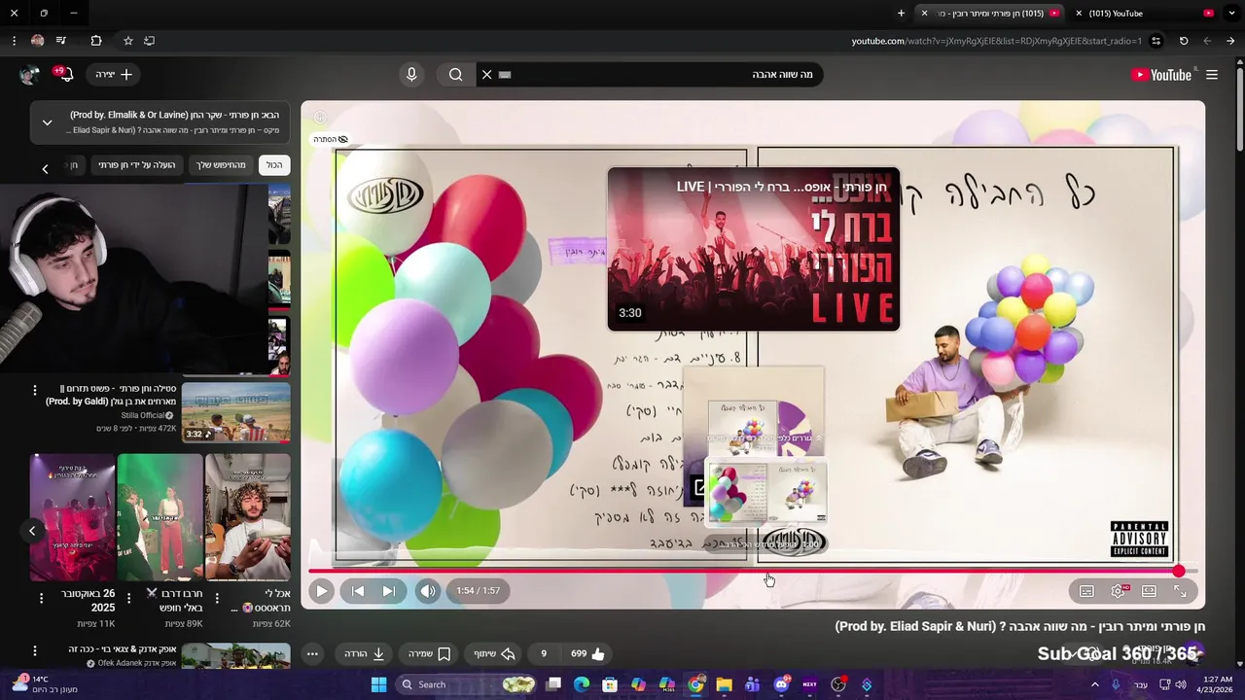Open notifications bell with 9+ badge
The width and height of the screenshot is (1245, 700).
click(64, 75)
